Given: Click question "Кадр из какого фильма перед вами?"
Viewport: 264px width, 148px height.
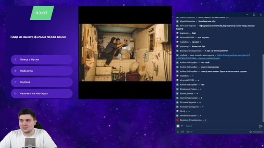Looking at the screenshot, I should [x=38, y=37].
